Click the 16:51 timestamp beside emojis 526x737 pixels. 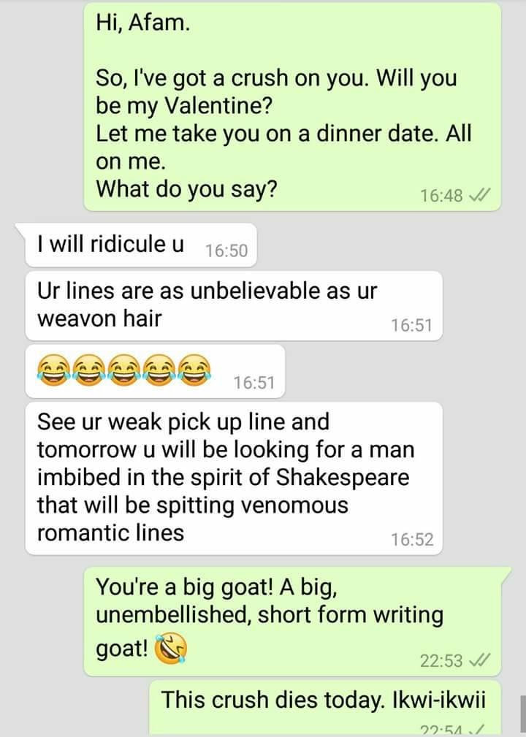[x=254, y=383]
